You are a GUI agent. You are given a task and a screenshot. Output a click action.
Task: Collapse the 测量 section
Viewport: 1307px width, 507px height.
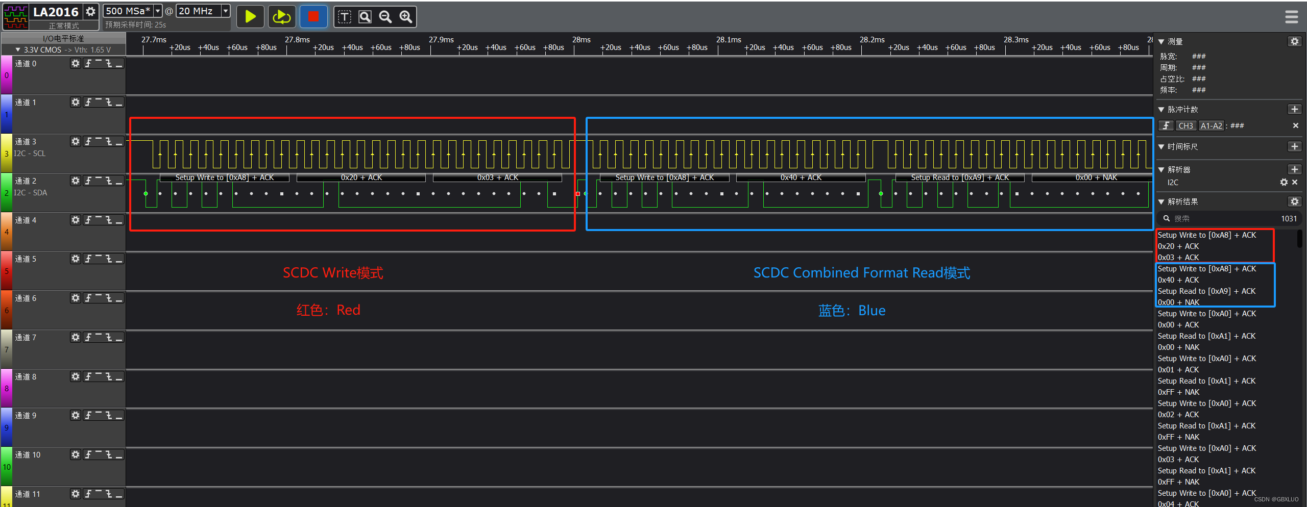pyautogui.click(x=1161, y=41)
